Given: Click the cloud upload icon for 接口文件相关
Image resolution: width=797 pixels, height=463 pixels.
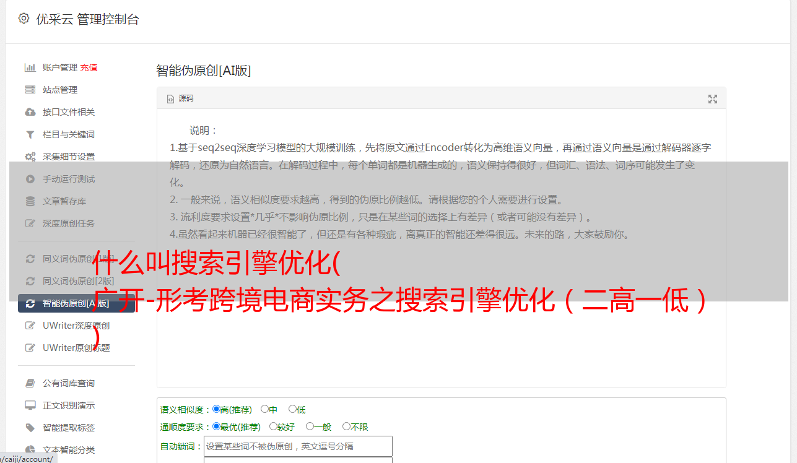Looking at the screenshot, I should click(30, 112).
